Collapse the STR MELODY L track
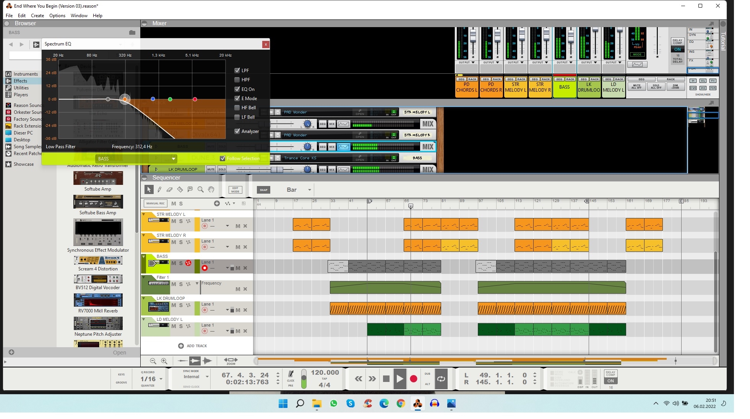Screen dimensions: 750x419 pyautogui.click(x=144, y=214)
